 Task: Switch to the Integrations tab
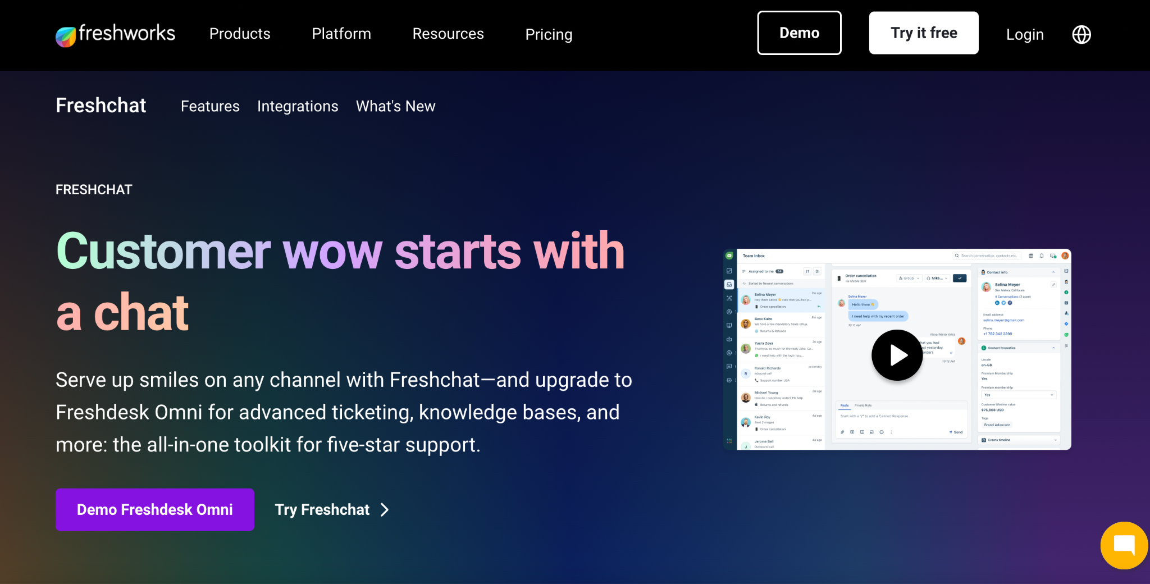[298, 106]
